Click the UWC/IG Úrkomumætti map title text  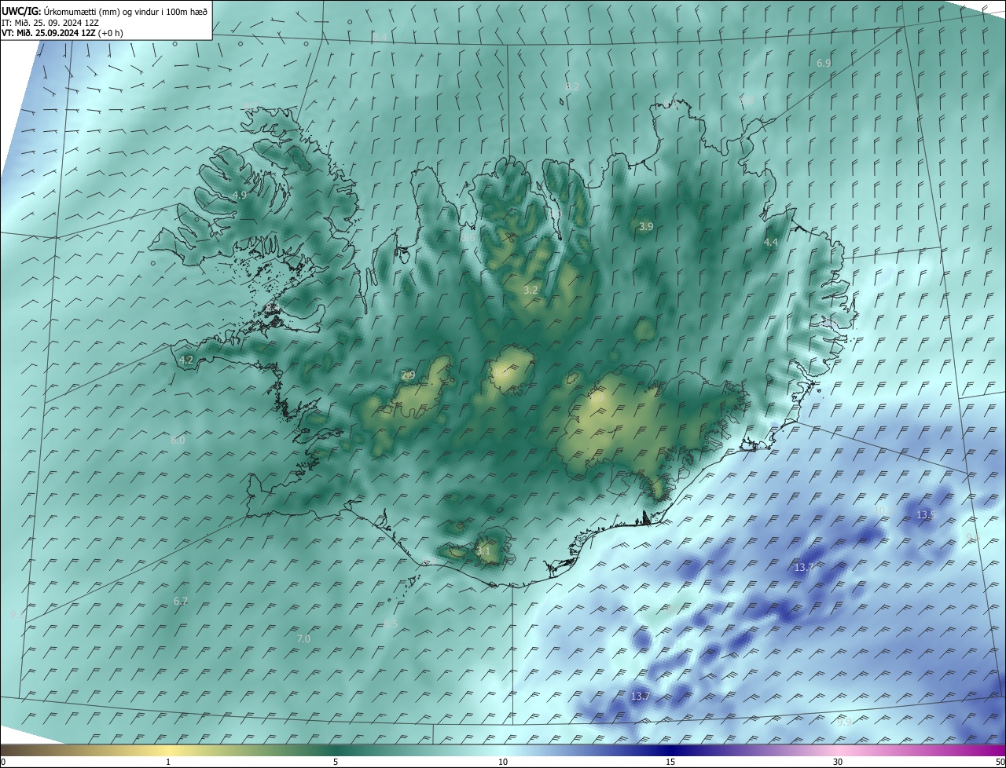(x=105, y=10)
